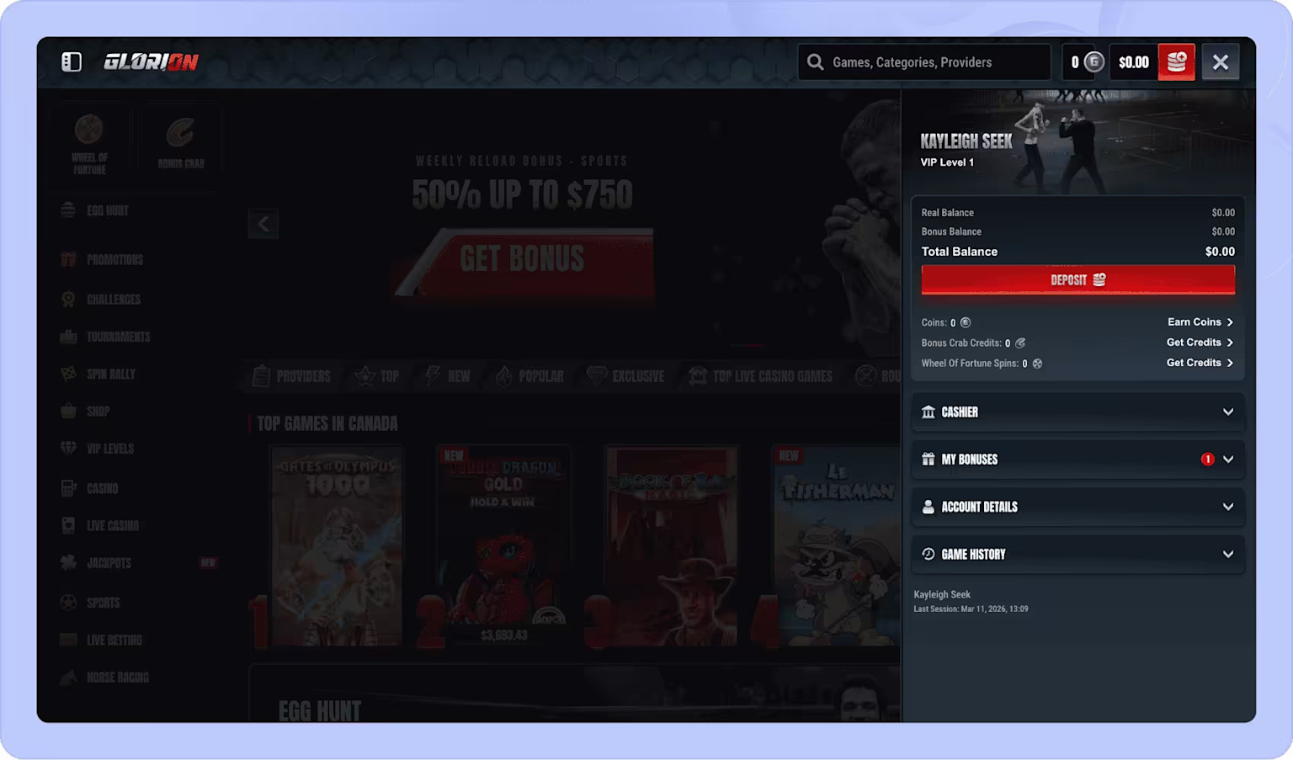Open Gates of Olympus 1000 thumbnail
This screenshot has height=760, width=1293.
click(x=337, y=546)
